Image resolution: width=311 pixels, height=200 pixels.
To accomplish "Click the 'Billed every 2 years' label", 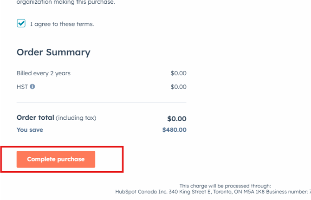I will [44, 73].
